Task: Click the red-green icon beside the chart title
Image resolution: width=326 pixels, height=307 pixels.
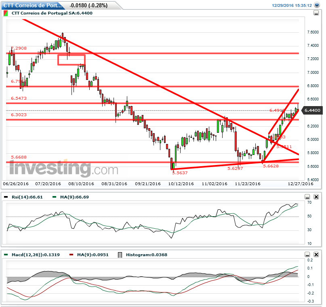Action: click(6, 13)
